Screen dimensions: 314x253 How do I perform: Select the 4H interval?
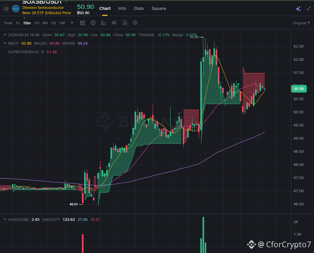pos(45,23)
